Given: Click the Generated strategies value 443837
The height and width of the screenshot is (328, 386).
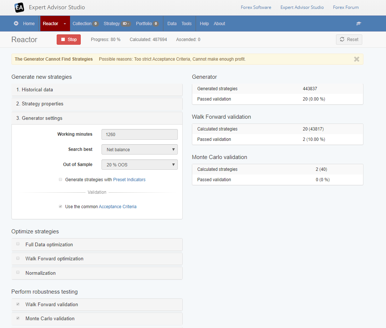Looking at the screenshot, I should pos(310,89).
